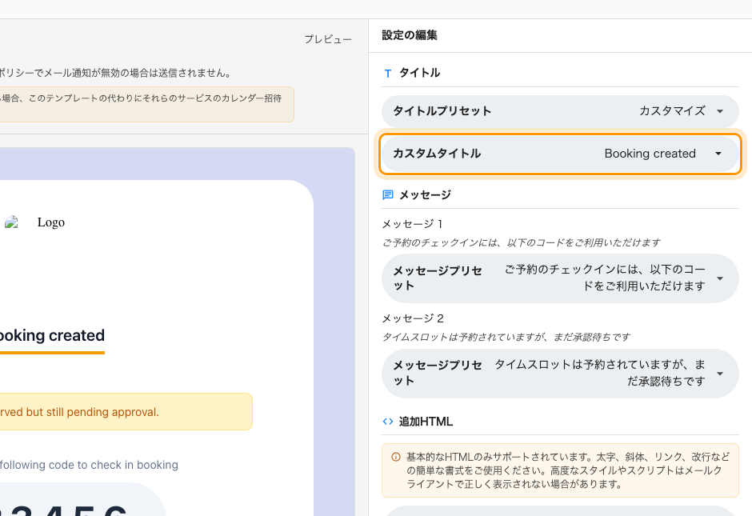The image size is (752, 516).
Task: Click the message section chat icon
Action: click(387, 194)
